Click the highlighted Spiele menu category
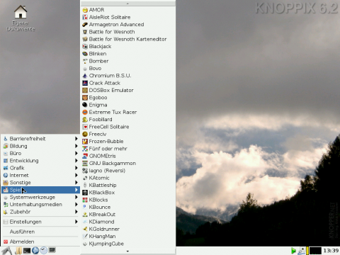 tap(40, 190)
